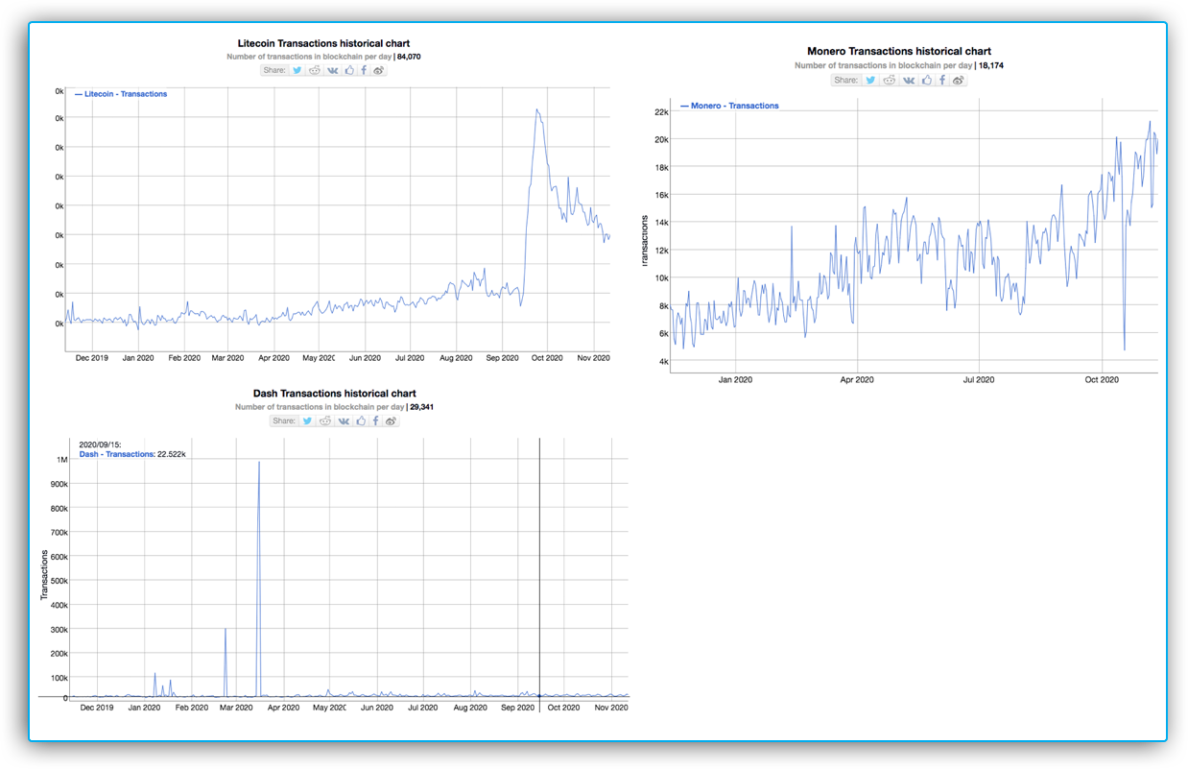Select the Dash value '29,341'
The height and width of the screenshot is (769, 1188).
421,407
